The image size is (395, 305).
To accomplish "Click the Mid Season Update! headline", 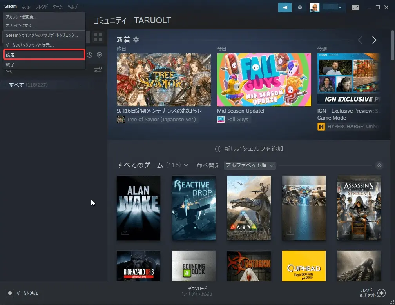I will pos(241,111).
